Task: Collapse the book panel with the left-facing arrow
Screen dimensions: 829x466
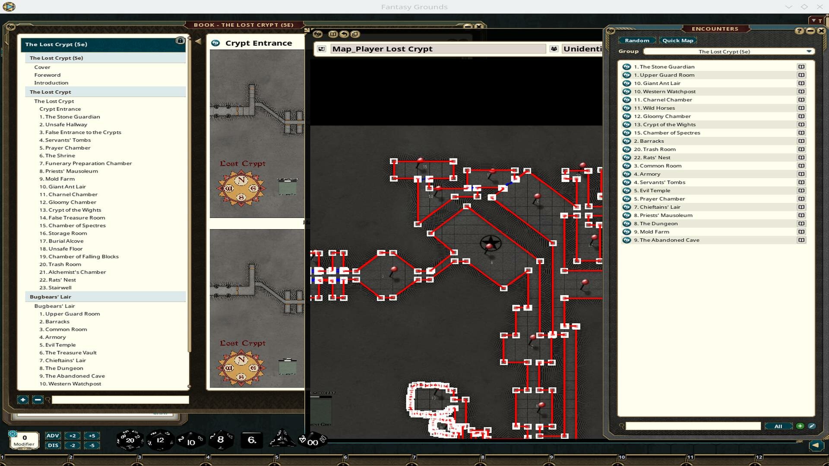Action: [198, 41]
